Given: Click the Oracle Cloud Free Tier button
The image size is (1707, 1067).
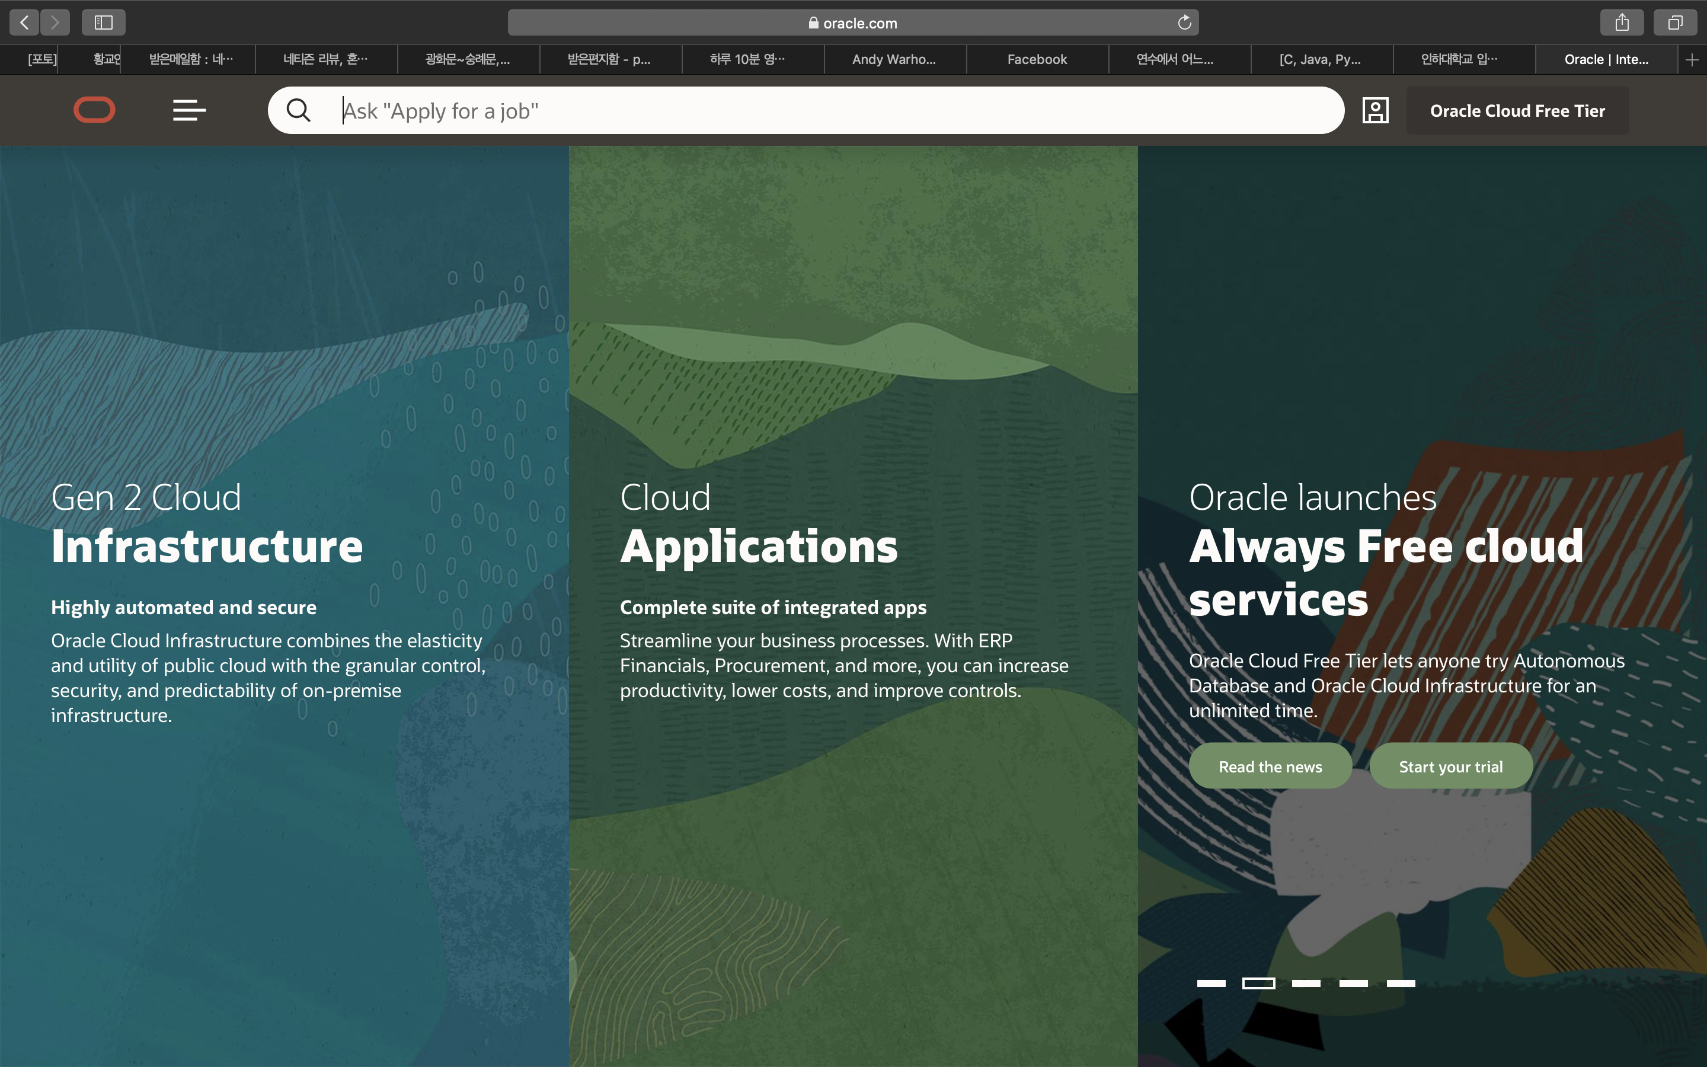Looking at the screenshot, I should [x=1517, y=111].
